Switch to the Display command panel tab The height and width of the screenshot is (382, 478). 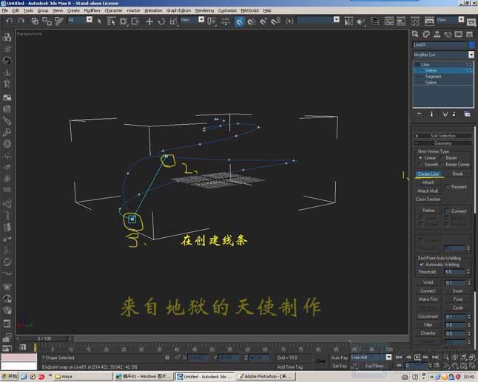point(459,34)
